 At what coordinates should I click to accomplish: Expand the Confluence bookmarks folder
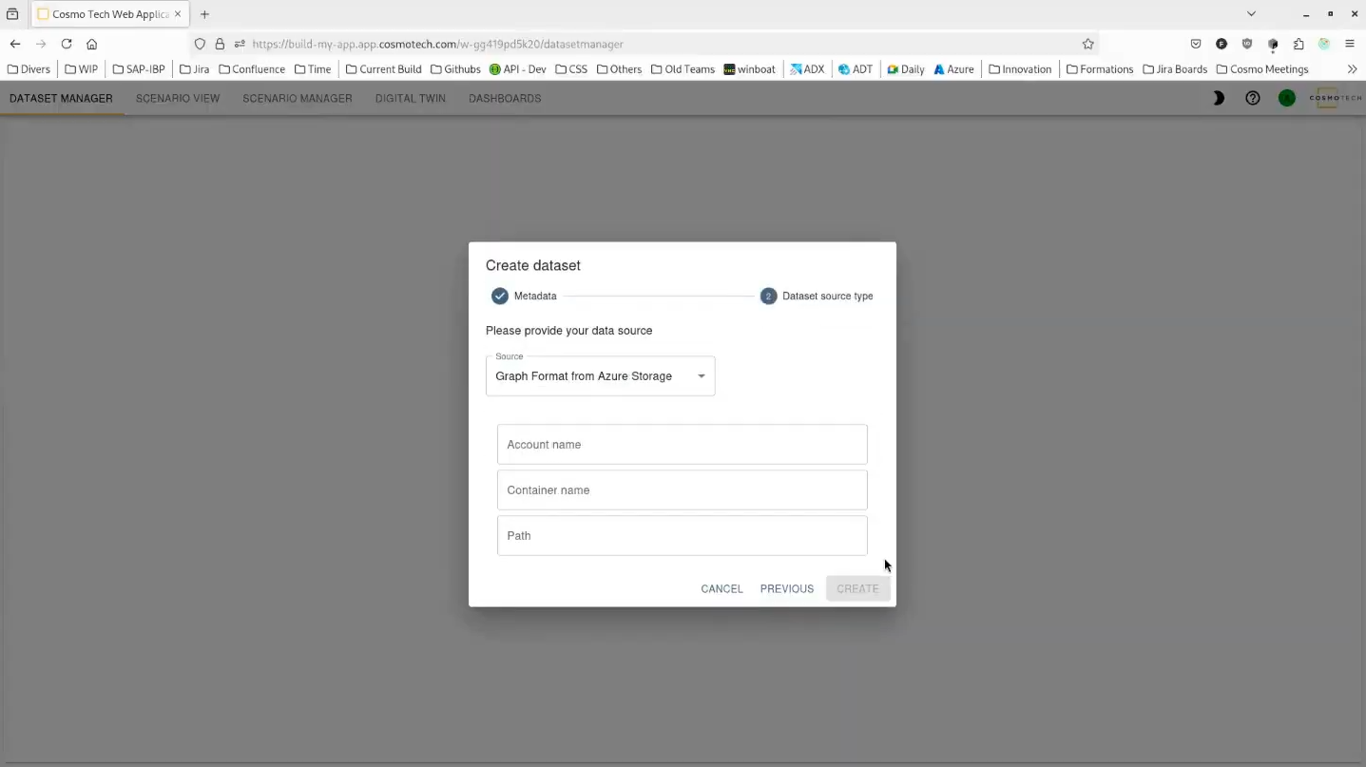[x=251, y=68]
